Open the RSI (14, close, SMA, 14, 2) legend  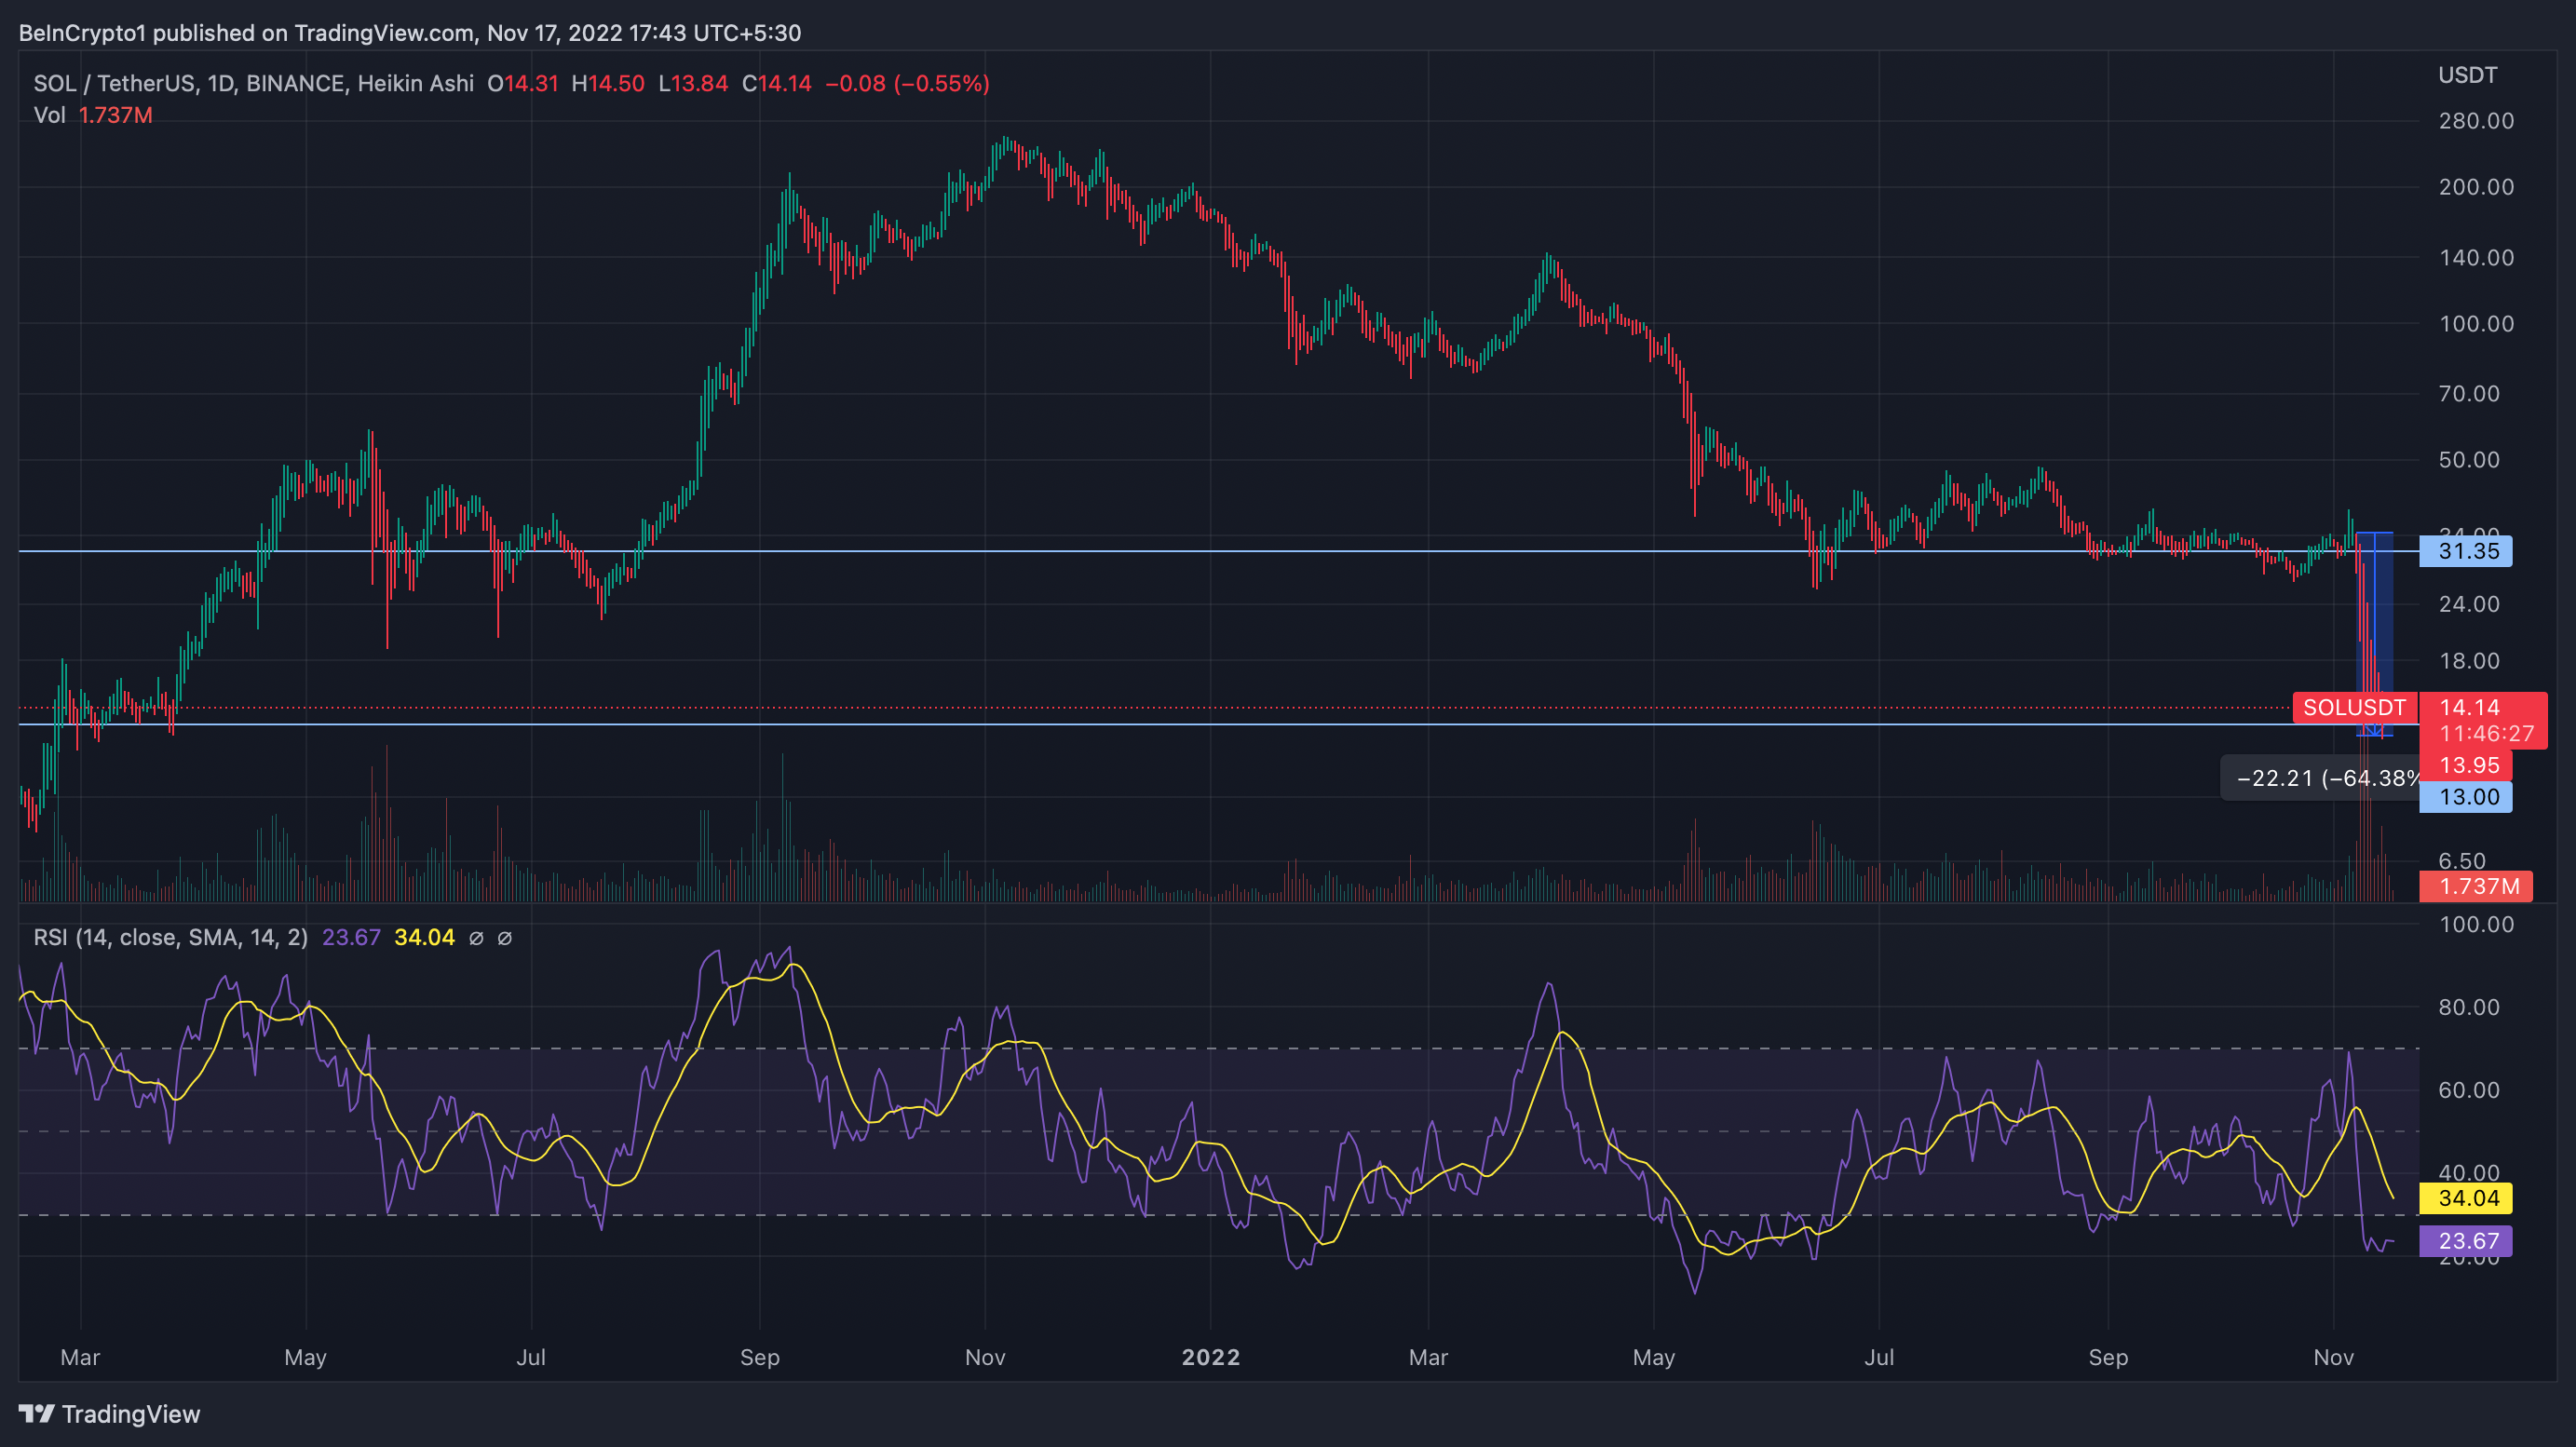coord(170,938)
